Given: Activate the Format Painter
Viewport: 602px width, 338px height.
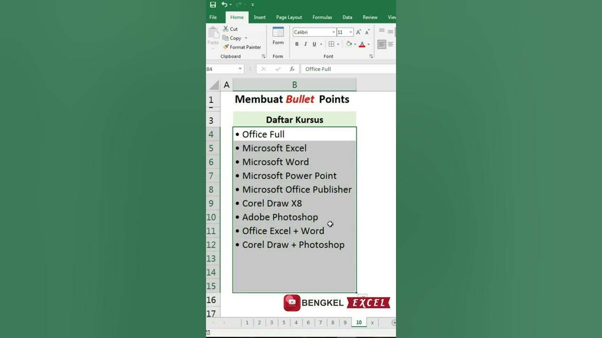Looking at the screenshot, I should pyautogui.click(x=242, y=47).
